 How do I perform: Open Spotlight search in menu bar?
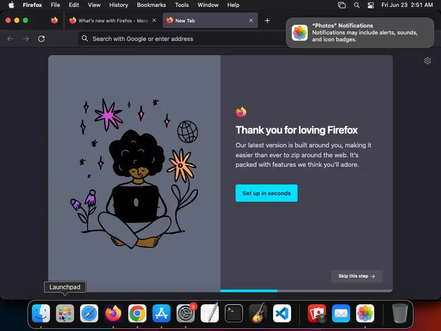pos(356,5)
